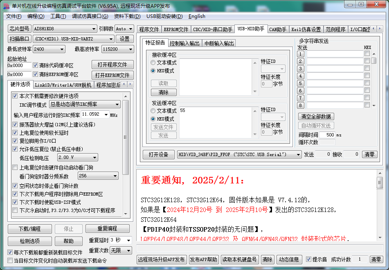Click 打开程序文件 button
389x270 pixels.
point(112,65)
